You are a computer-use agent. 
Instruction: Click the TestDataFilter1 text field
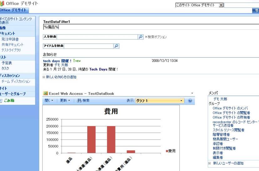[151, 27]
